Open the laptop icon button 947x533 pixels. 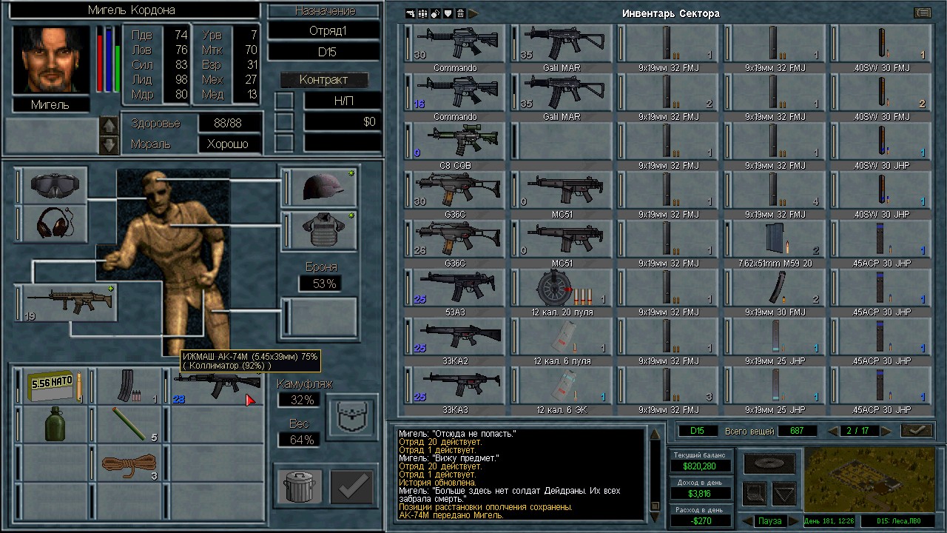pyautogui.click(x=755, y=493)
